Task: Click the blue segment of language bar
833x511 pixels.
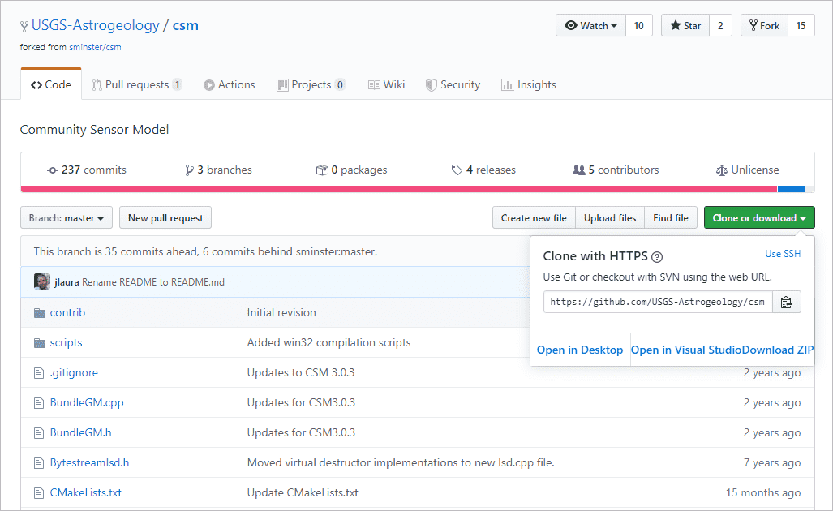Action: click(x=791, y=189)
